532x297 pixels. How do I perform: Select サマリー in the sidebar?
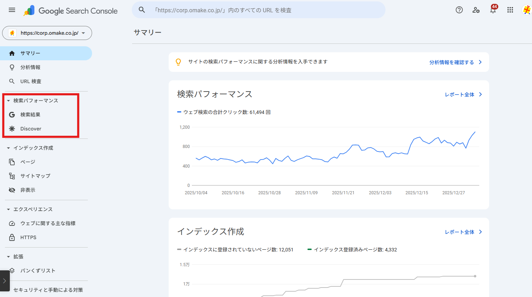(x=30, y=53)
